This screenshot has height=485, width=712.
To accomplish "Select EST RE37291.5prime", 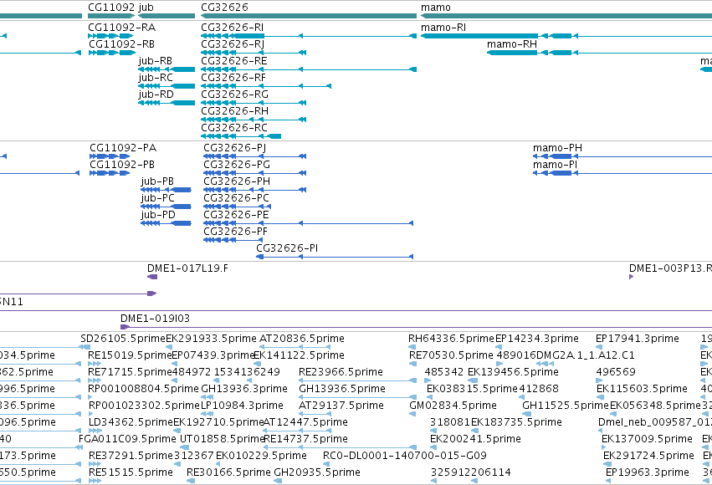I will pyautogui.click(x=131, y=457).
